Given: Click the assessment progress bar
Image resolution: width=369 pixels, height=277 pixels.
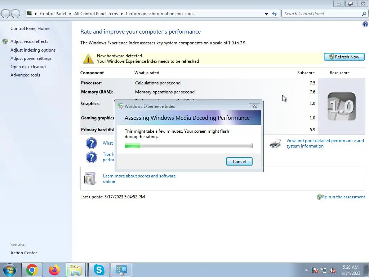Looking at the screenshot, I should pyautogui.click(x=188, y=146).
